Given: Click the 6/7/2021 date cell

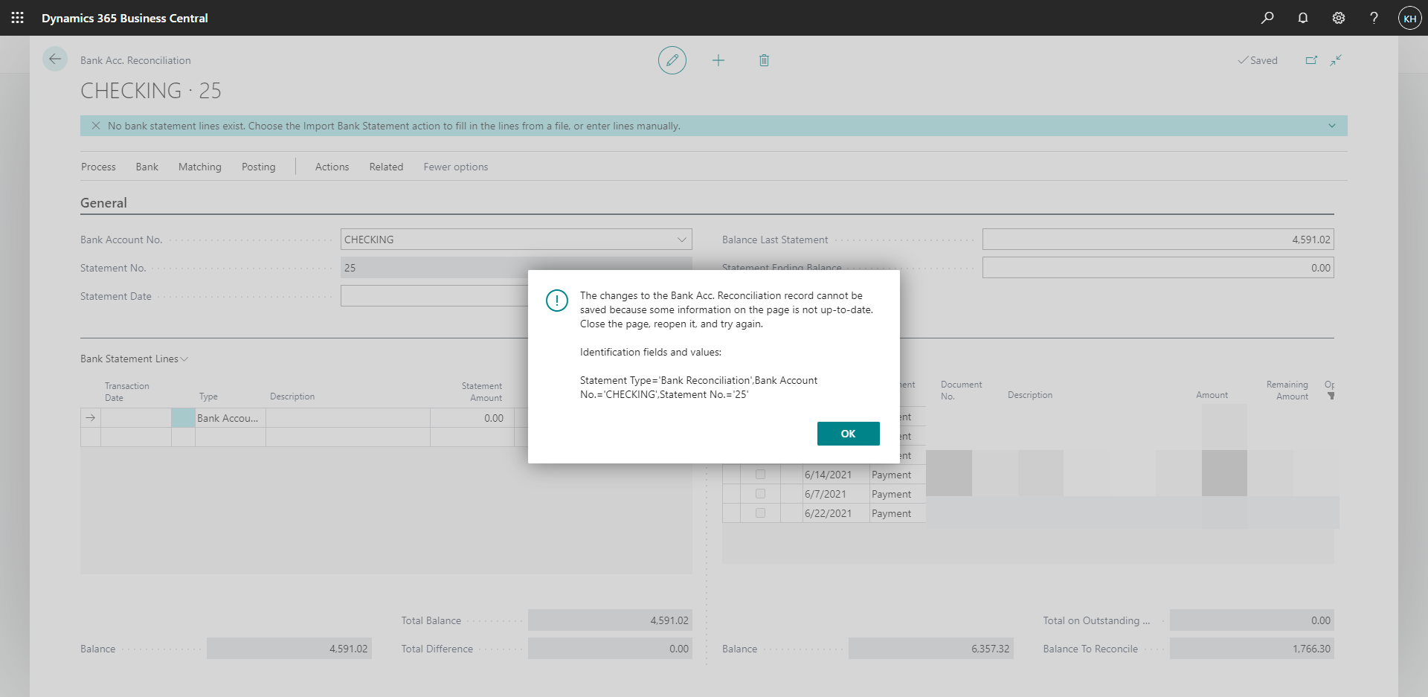Looking at the screenshot, I should (836, 494).
